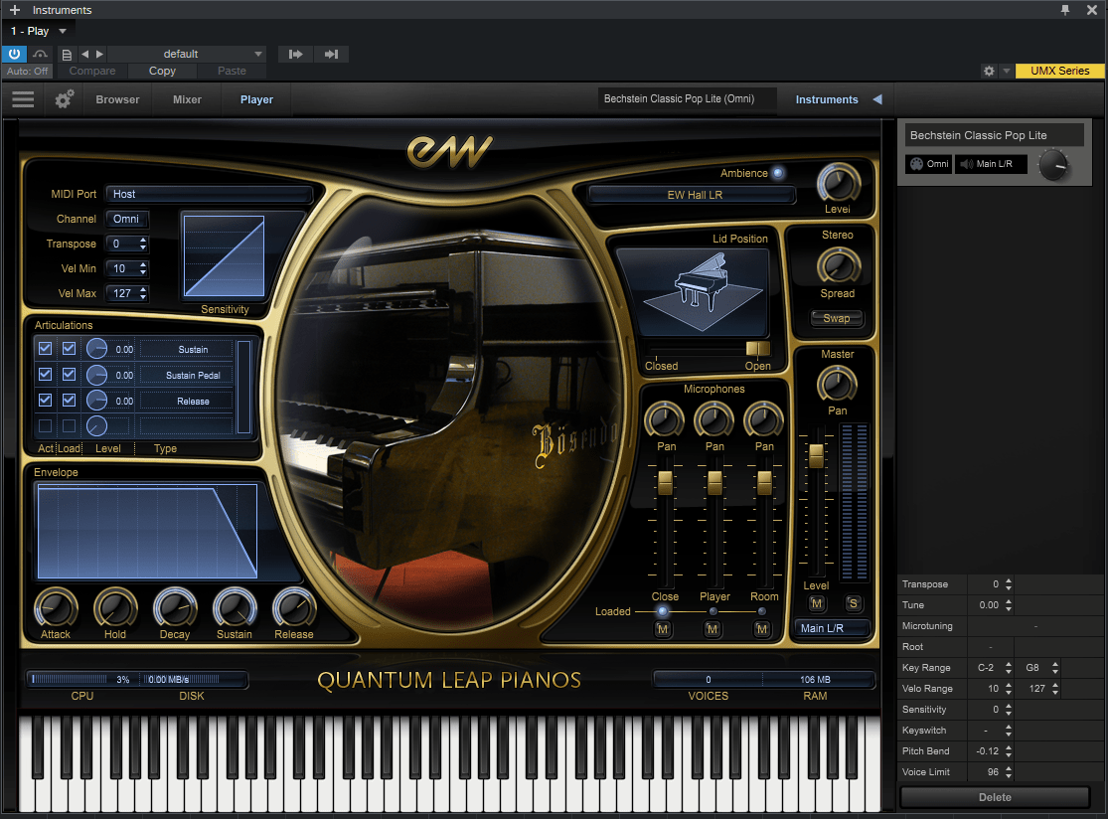Open the MIDI Channel Omni dropdown
This screenshot has width=1108, height=819.
[127, 219]
